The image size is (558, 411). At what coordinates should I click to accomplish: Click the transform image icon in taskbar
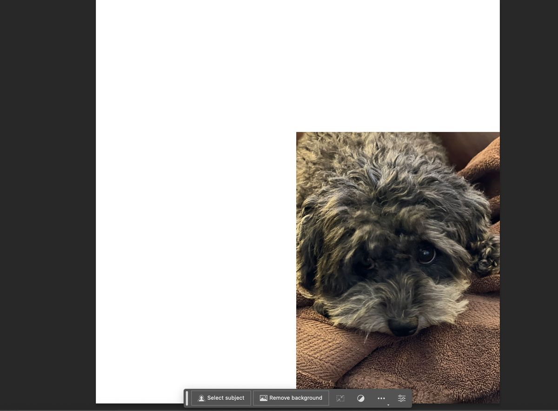[x=340, y=398]
